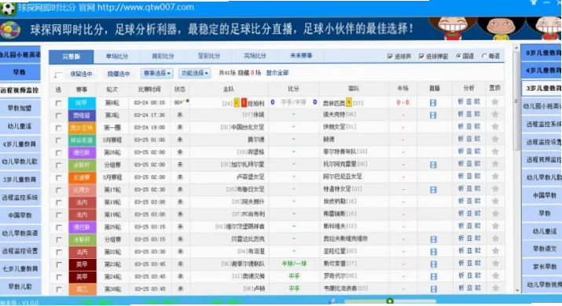Switch to the 未来赛事 tab
This screenshot has height=306, width=562.
click(x=301, y=56)
